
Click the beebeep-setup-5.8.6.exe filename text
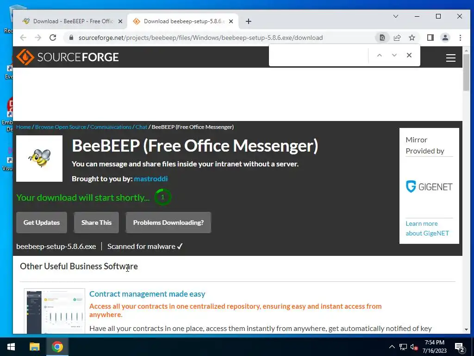click(x=56, y=247)
